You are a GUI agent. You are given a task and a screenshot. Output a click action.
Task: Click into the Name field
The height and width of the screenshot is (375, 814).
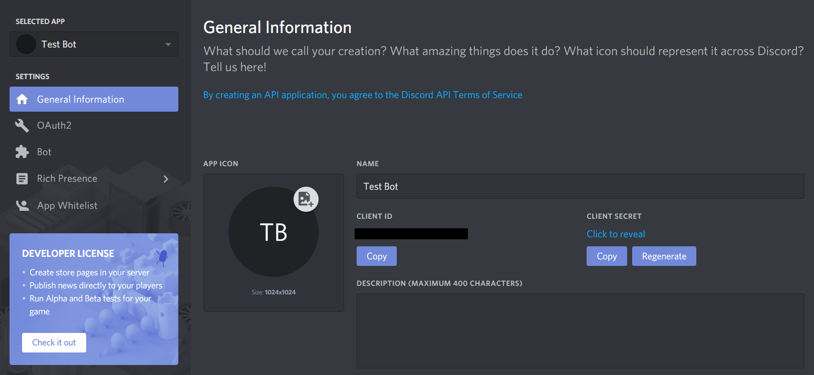pos(580,186)
